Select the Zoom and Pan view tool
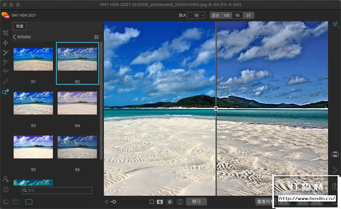 5,92
